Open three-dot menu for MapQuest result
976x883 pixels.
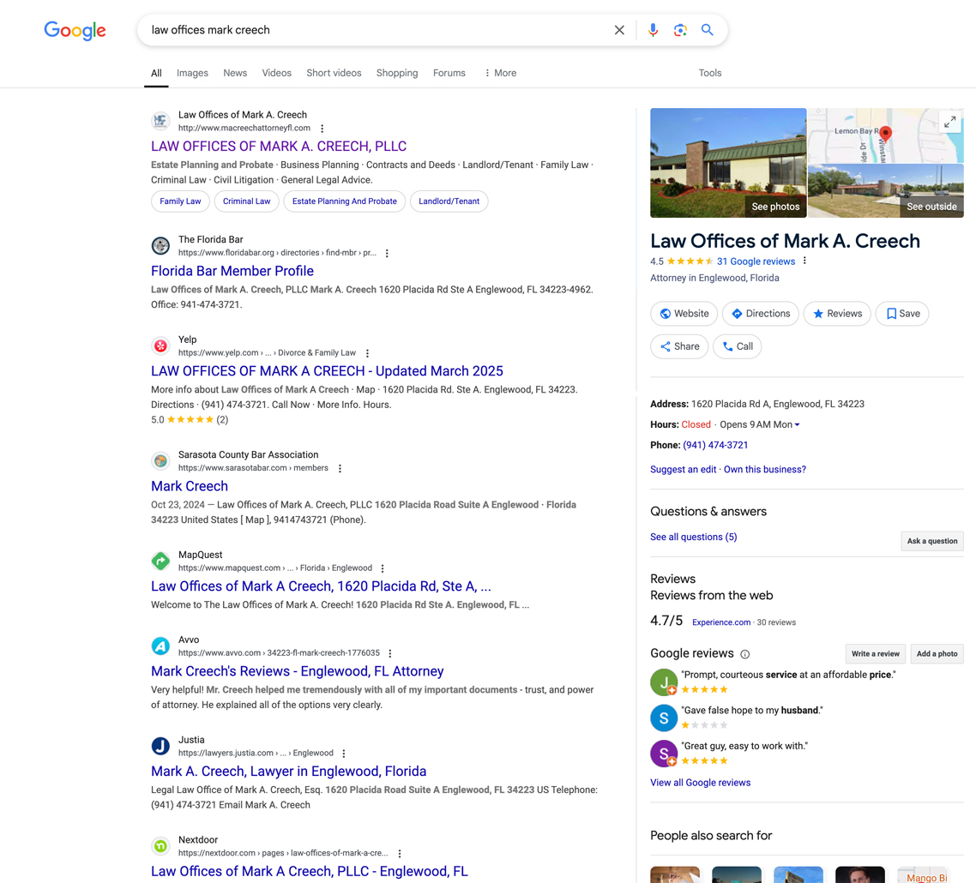[383, 568]
